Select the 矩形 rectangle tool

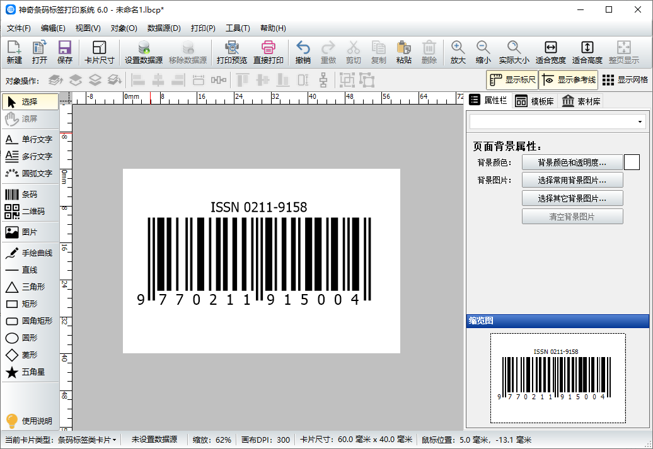[30, 304]
